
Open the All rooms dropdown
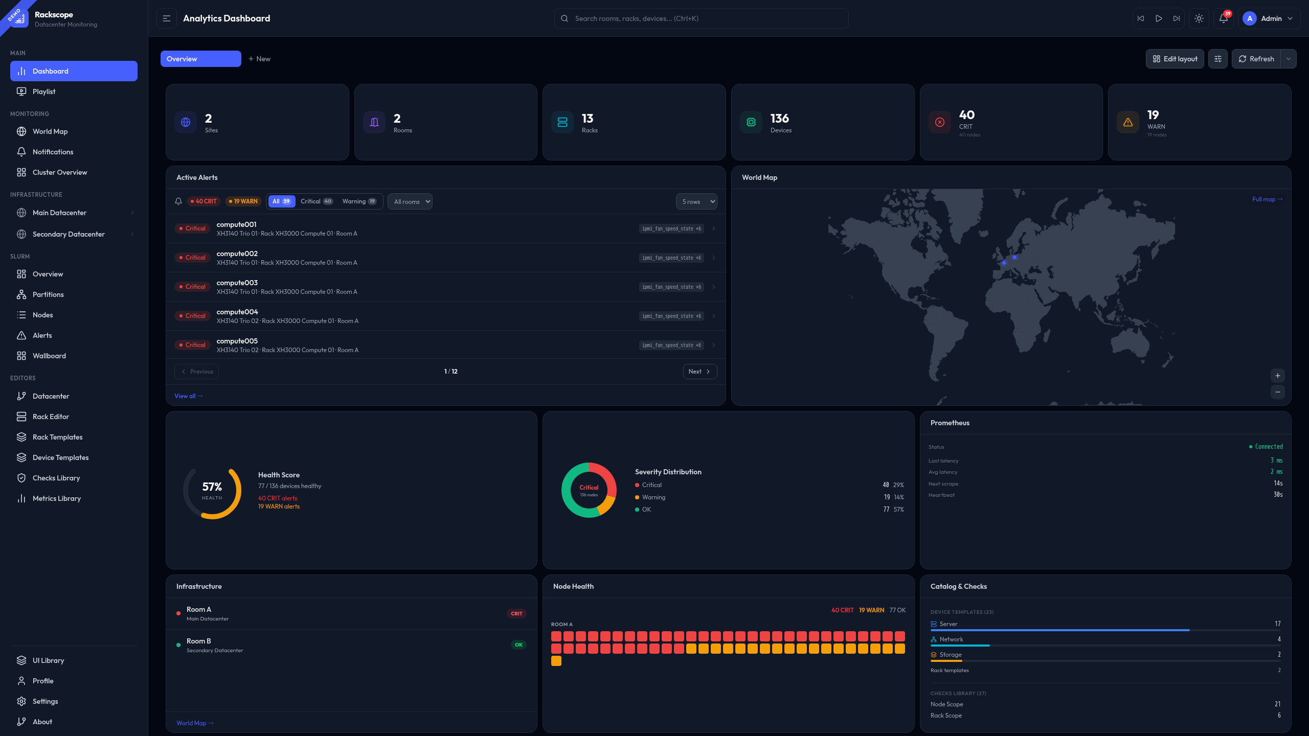point(410,201)
